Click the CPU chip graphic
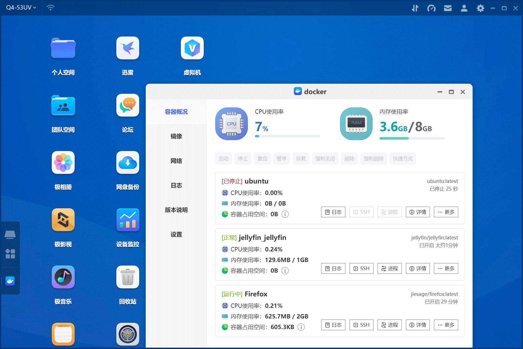Viewport: 523px width, 349px height. (x=231, y=124)
